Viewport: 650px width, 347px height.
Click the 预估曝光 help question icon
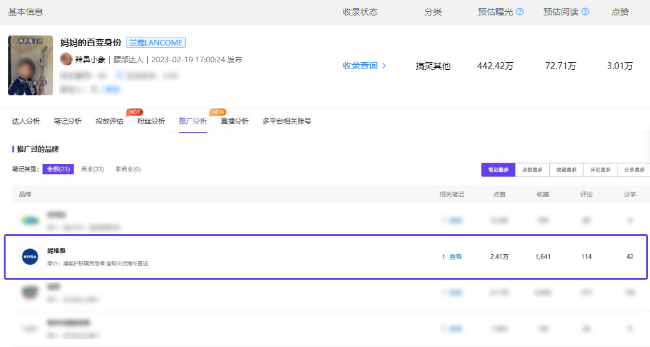[x=519, y=12]
